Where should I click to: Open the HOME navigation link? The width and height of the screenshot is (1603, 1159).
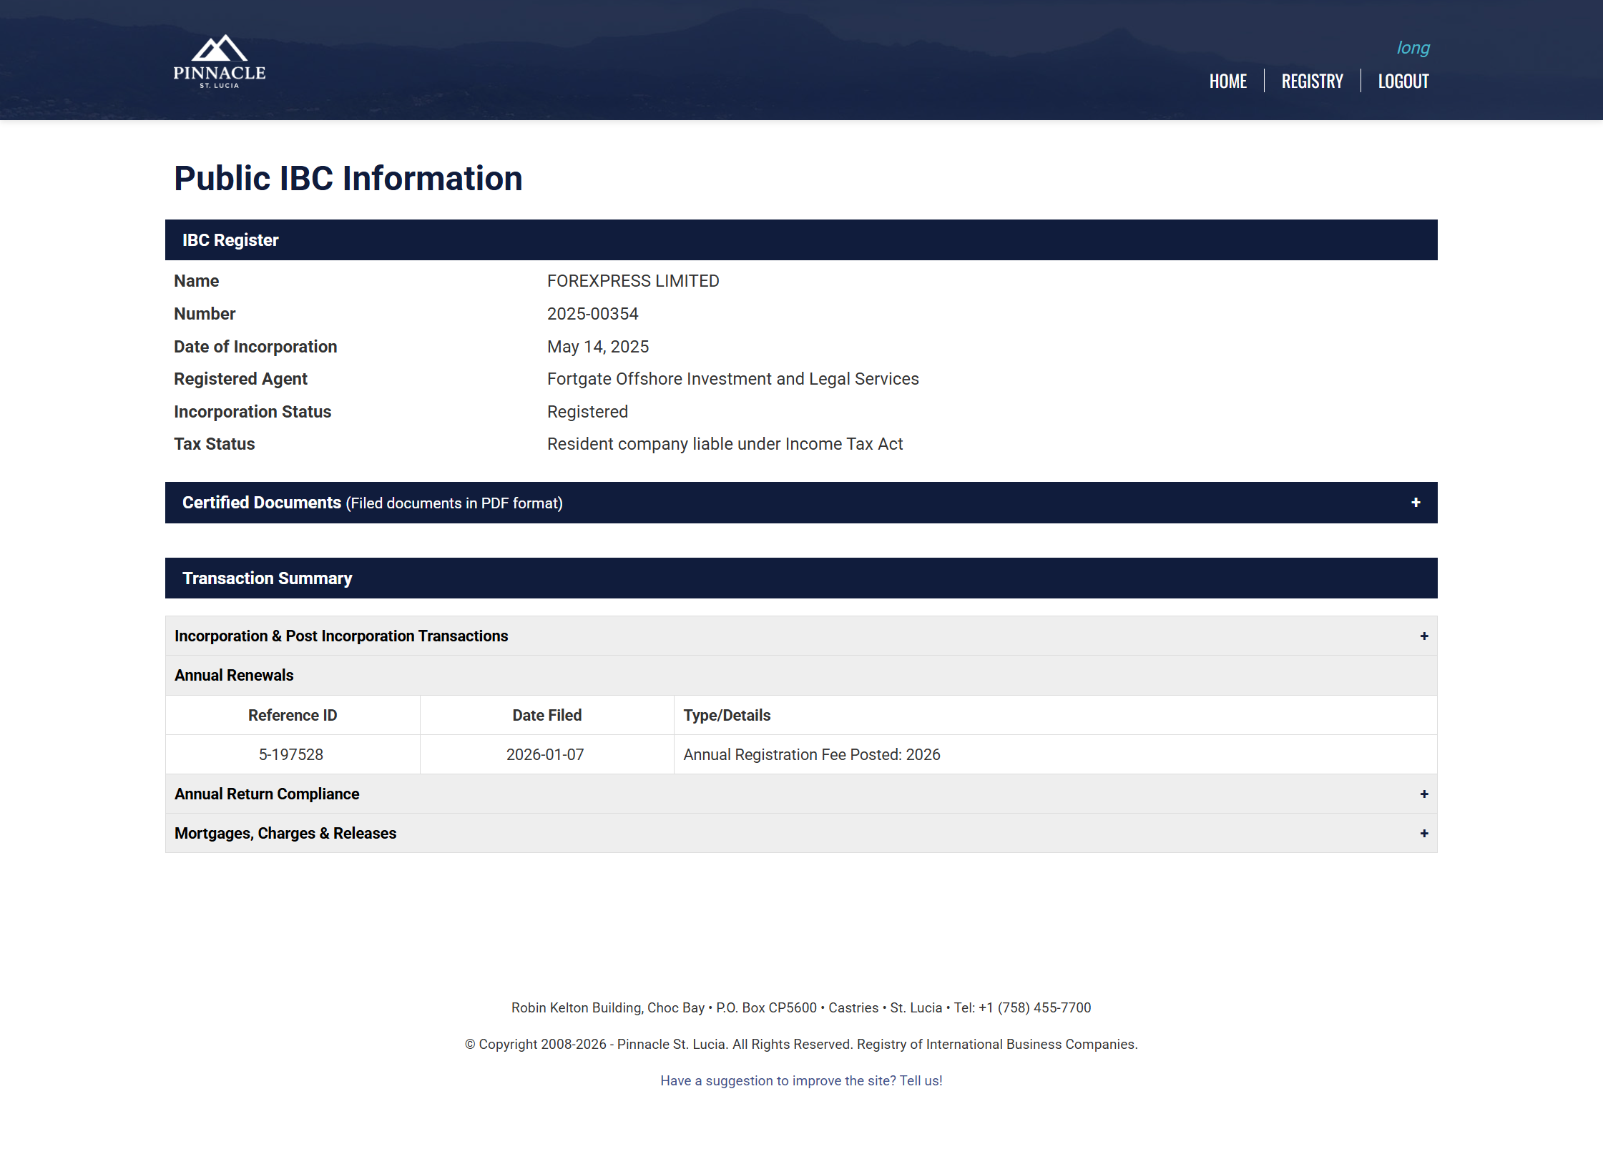[x=1227, y=82]
